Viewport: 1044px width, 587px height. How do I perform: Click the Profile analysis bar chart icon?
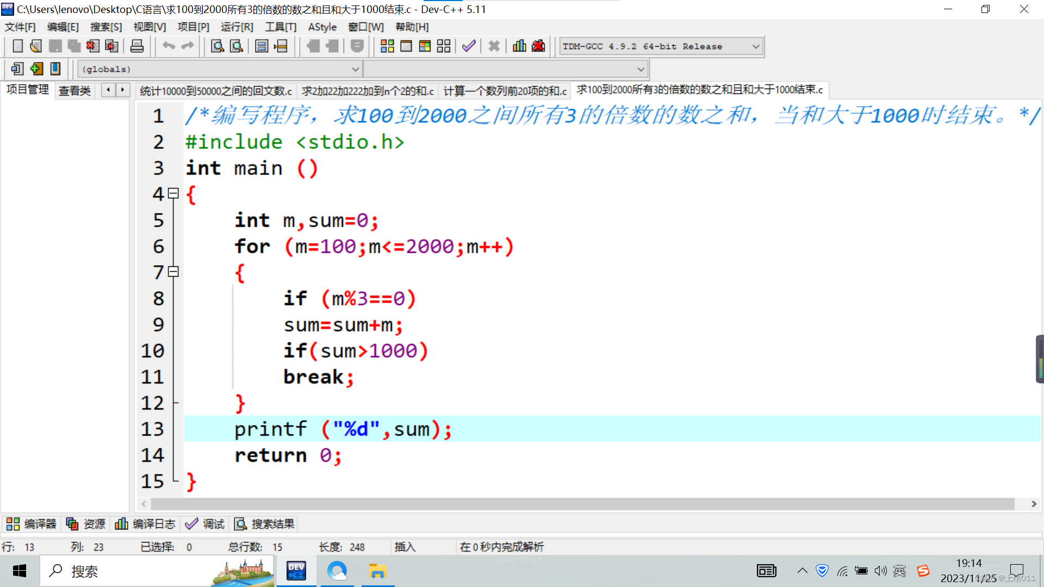point(519,46)
